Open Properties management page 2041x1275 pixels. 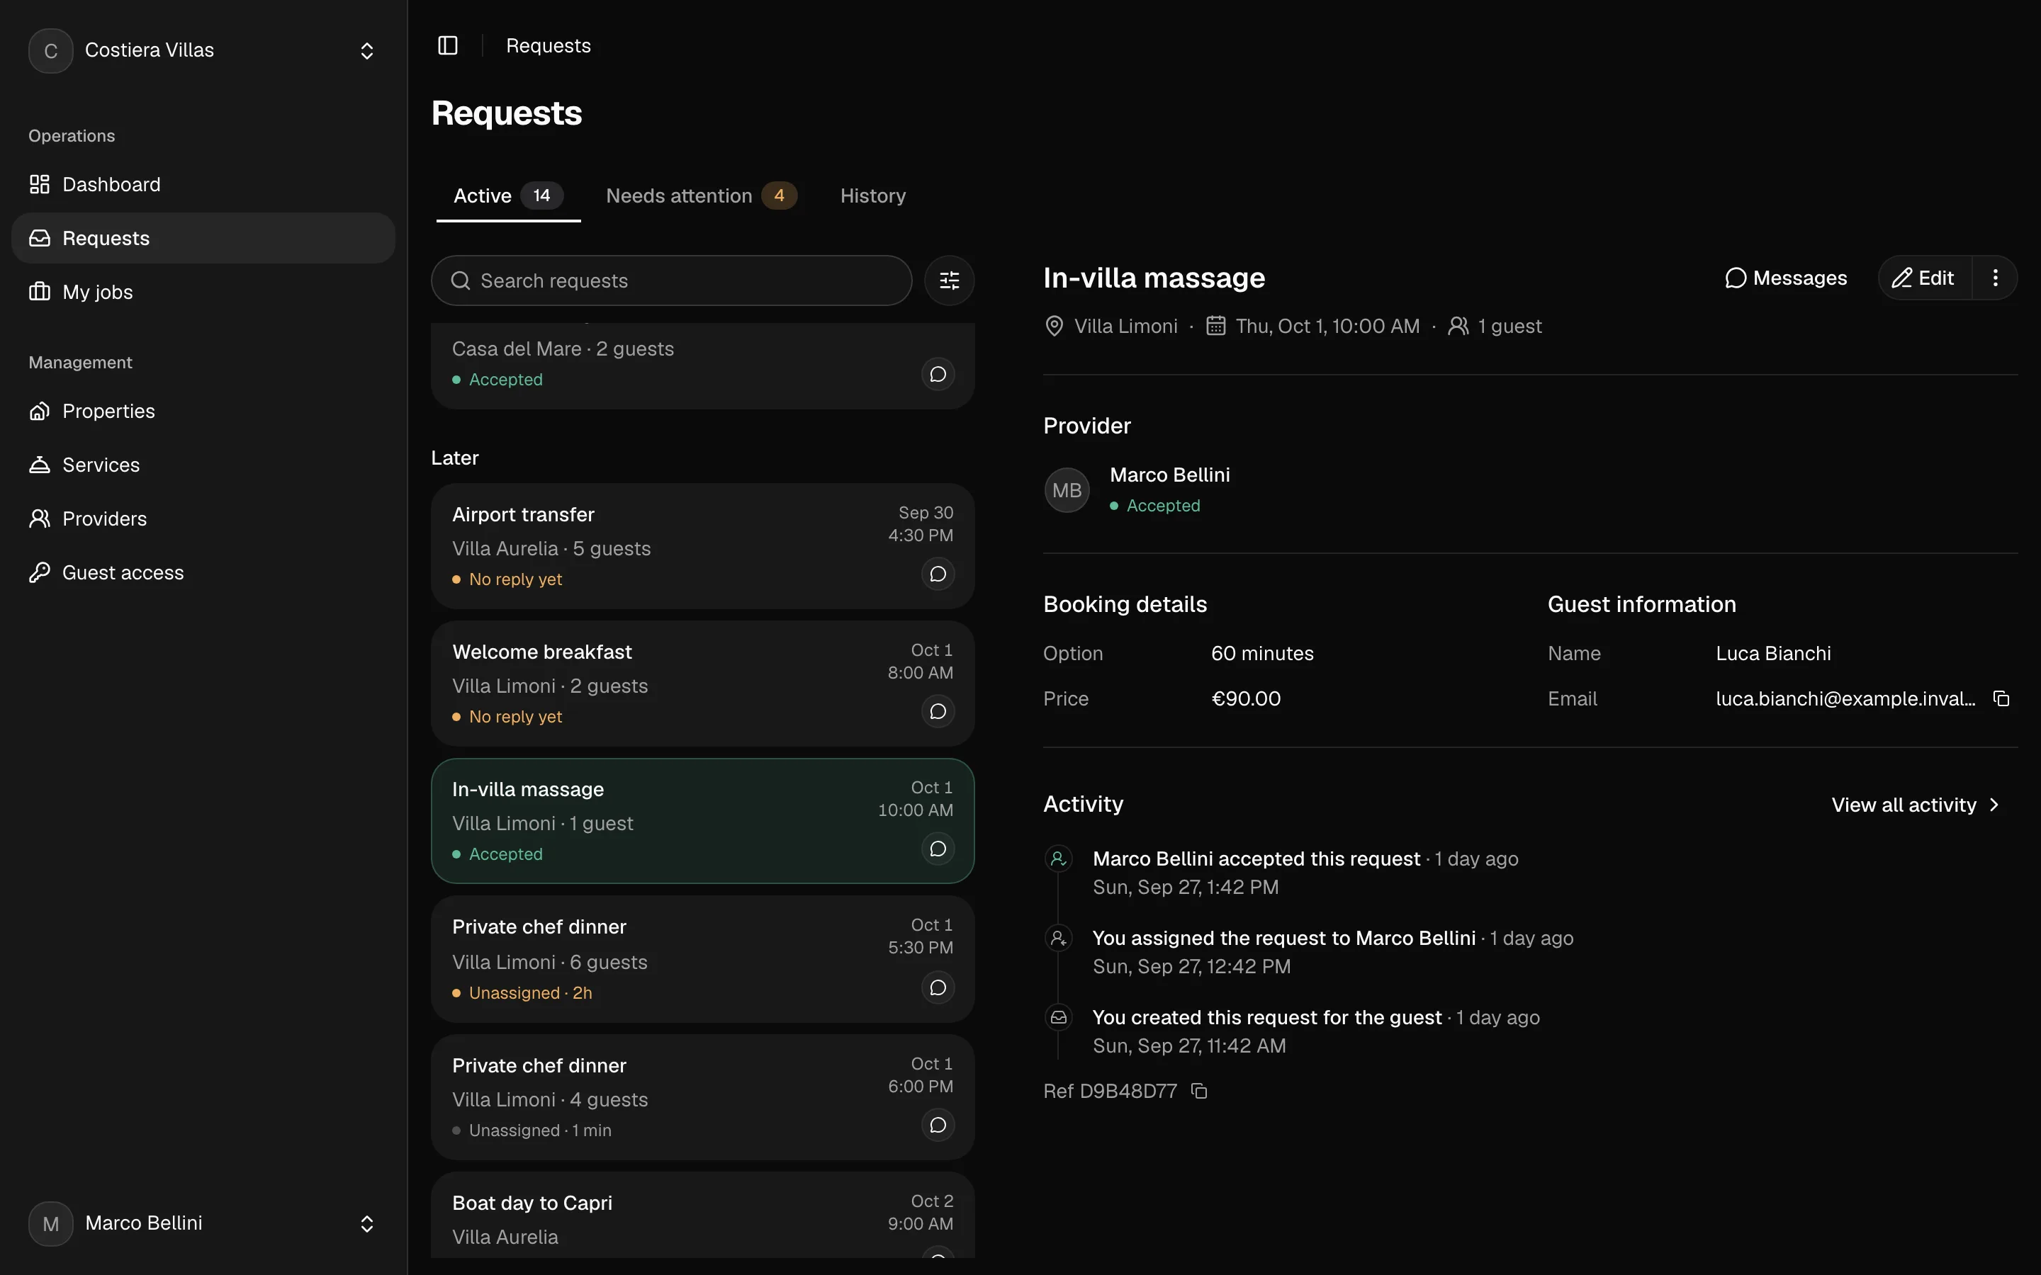point(203,412)
